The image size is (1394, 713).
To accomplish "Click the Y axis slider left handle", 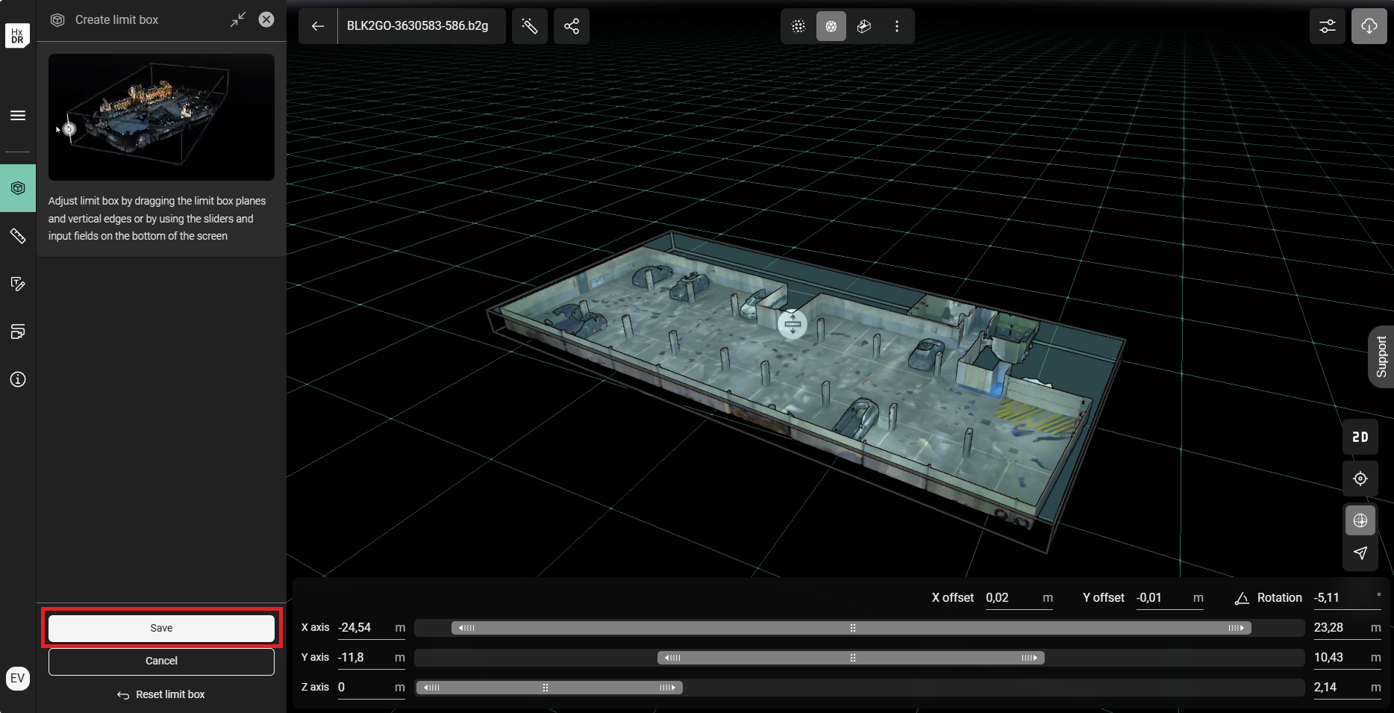I will coord(672,658).
